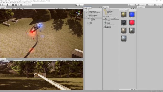
Task: Open the Collab dropdown
Action: (x=131, y=5)
